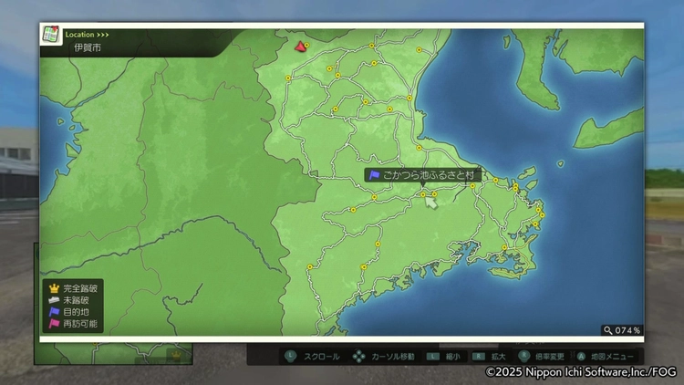Click the red triangle marker on the map

[300, 44]
